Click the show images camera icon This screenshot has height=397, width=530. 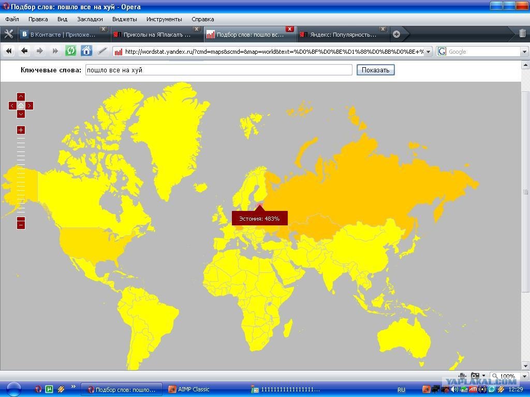click(475, 375)
